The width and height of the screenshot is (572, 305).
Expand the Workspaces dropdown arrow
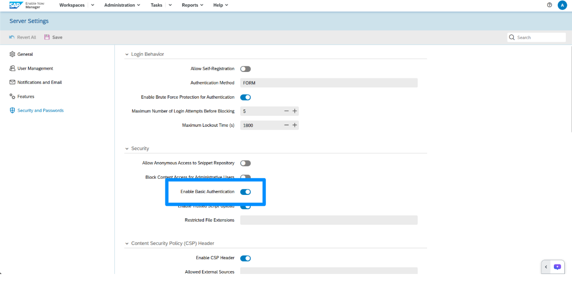click(x=92, y=5)
